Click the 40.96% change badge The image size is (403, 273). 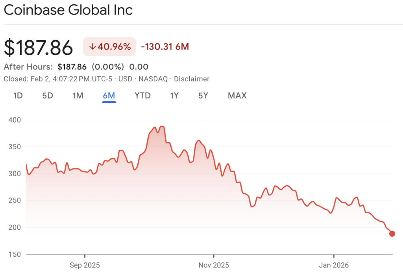109,47
